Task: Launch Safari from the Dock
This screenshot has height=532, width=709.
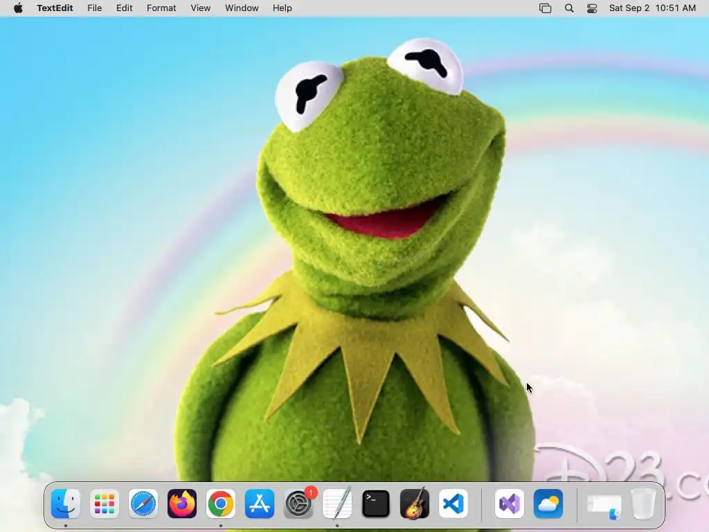Action: click(x=143, y=504)
